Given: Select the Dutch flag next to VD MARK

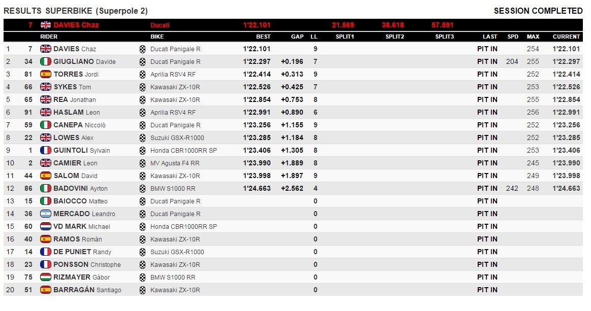Looking at the screenshot, I should click(46, 227).
